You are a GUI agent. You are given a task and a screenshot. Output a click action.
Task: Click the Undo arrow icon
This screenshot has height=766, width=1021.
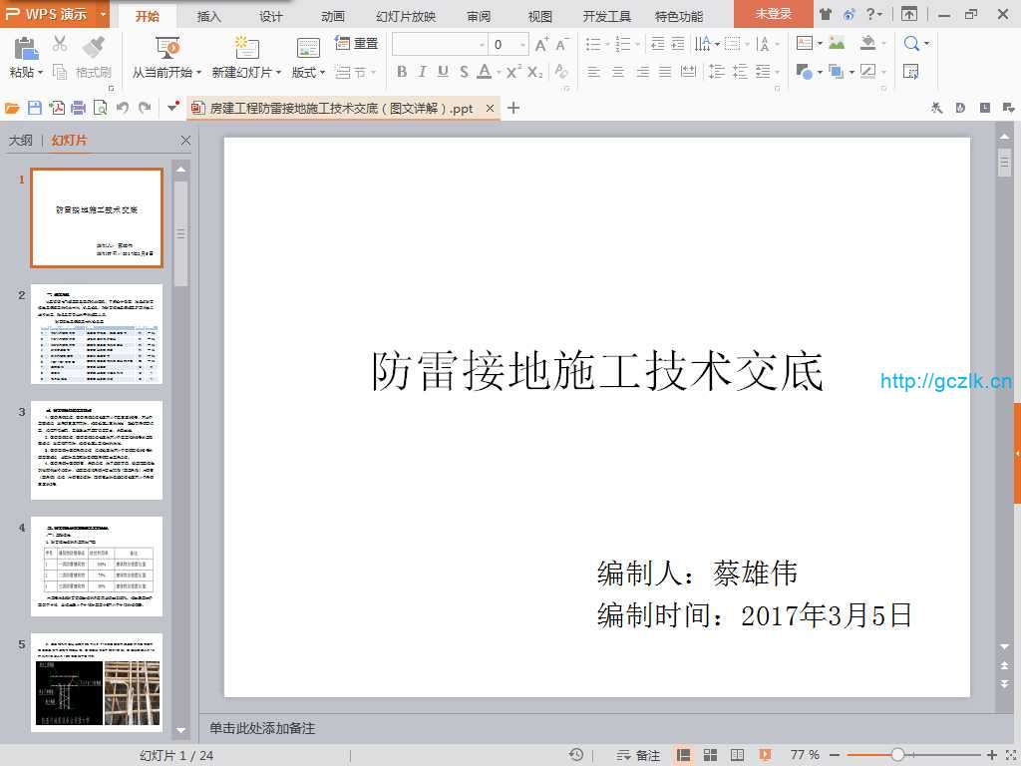point(122,108)
